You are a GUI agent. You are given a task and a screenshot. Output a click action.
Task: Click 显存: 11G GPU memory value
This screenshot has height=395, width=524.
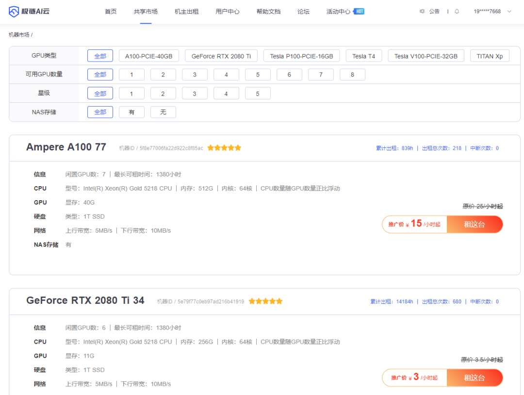point(80,356)
